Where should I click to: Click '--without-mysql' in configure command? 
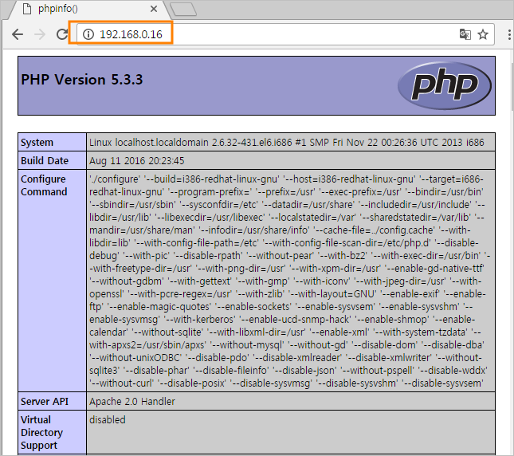pyautogui.click(x=246, y=345)
